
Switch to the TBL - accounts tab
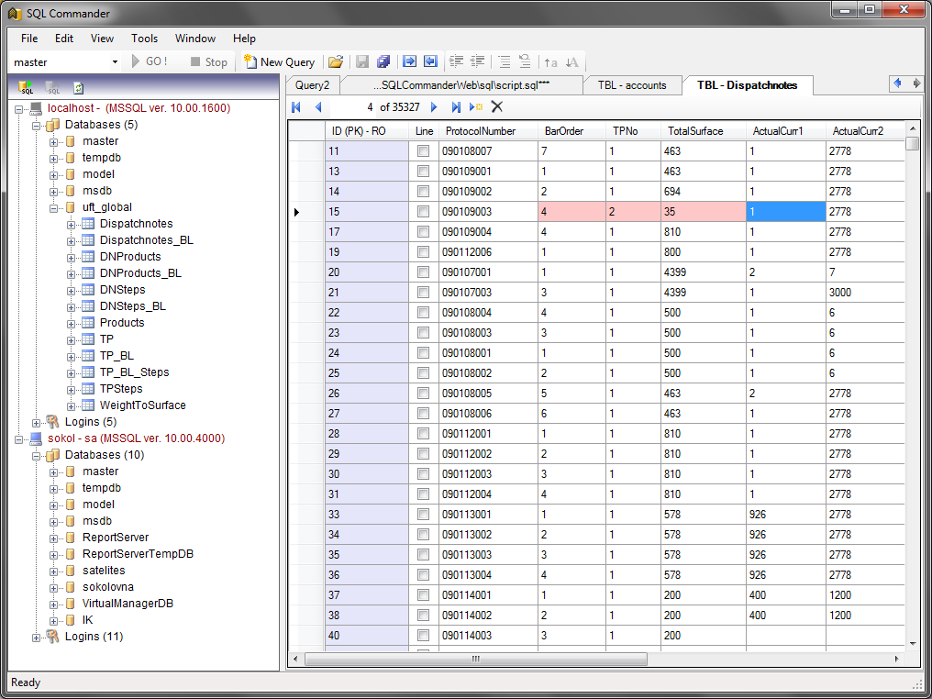(631, 85)
